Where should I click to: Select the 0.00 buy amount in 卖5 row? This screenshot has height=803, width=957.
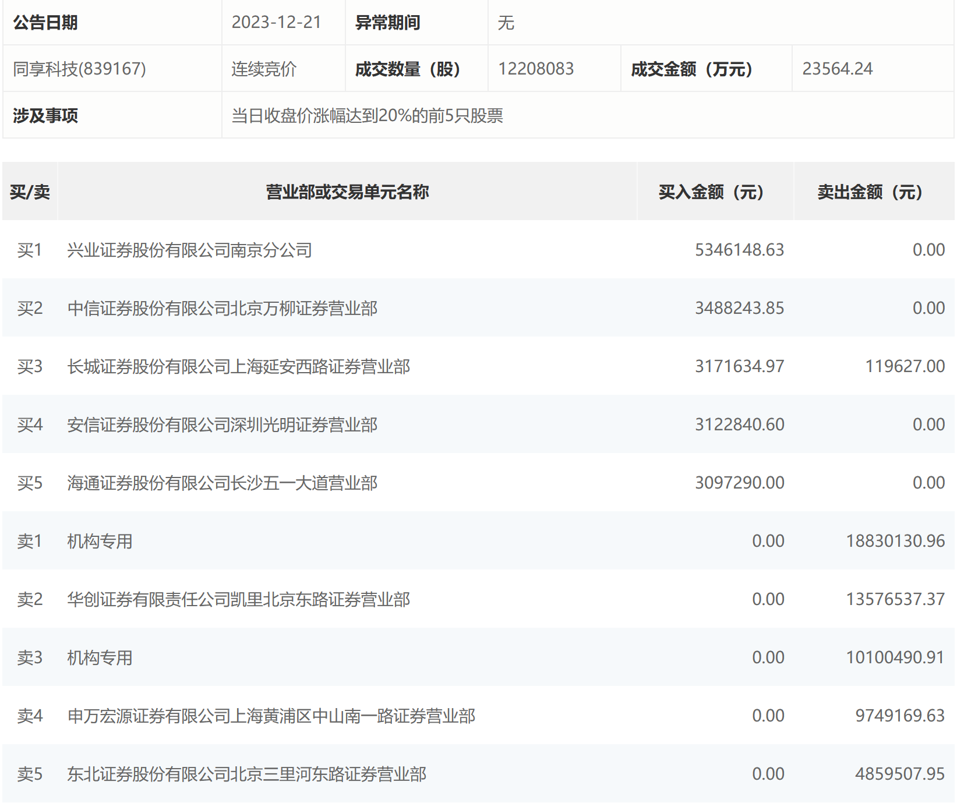(768, 774)
